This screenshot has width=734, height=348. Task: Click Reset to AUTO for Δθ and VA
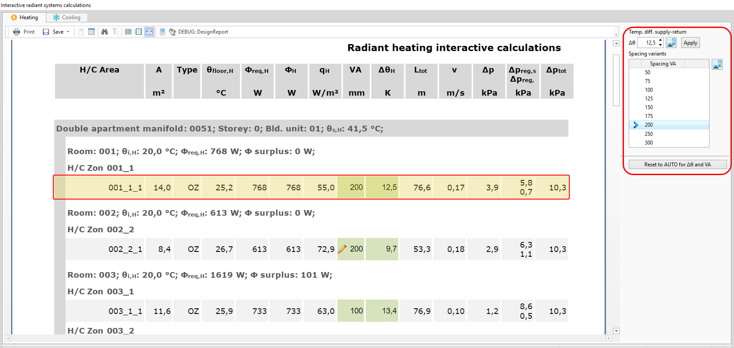[677, 165]
